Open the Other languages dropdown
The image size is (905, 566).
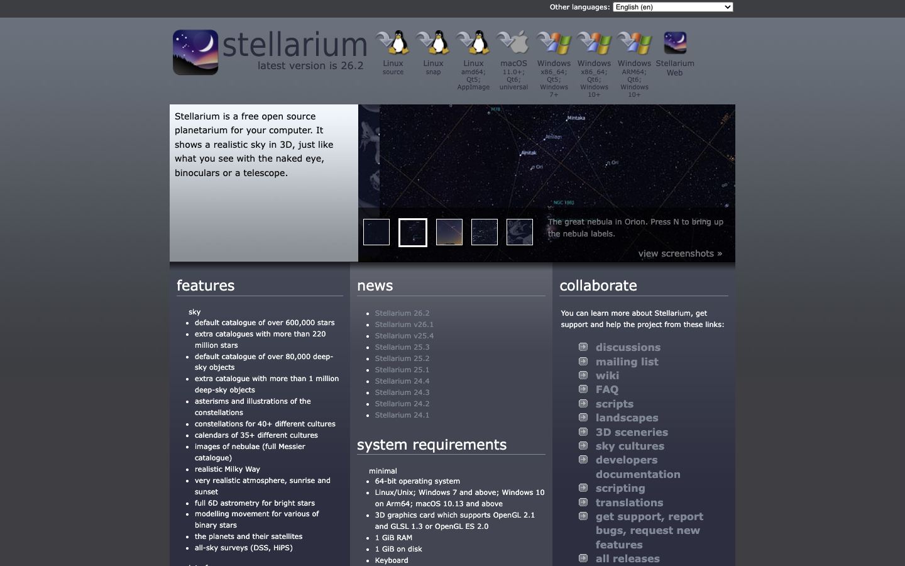(x=673, y=7)
